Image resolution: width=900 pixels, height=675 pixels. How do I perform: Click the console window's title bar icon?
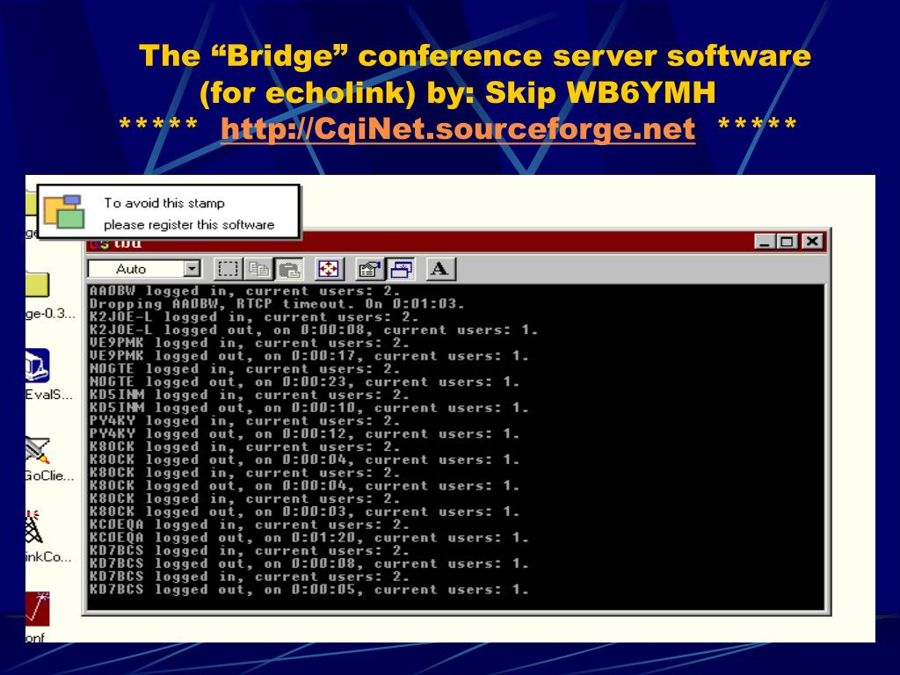click(x=98, y=244)
